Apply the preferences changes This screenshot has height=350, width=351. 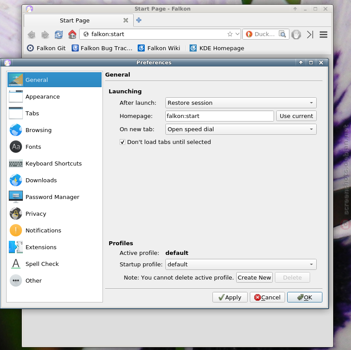pyautogui.click(x=230, y=297)
